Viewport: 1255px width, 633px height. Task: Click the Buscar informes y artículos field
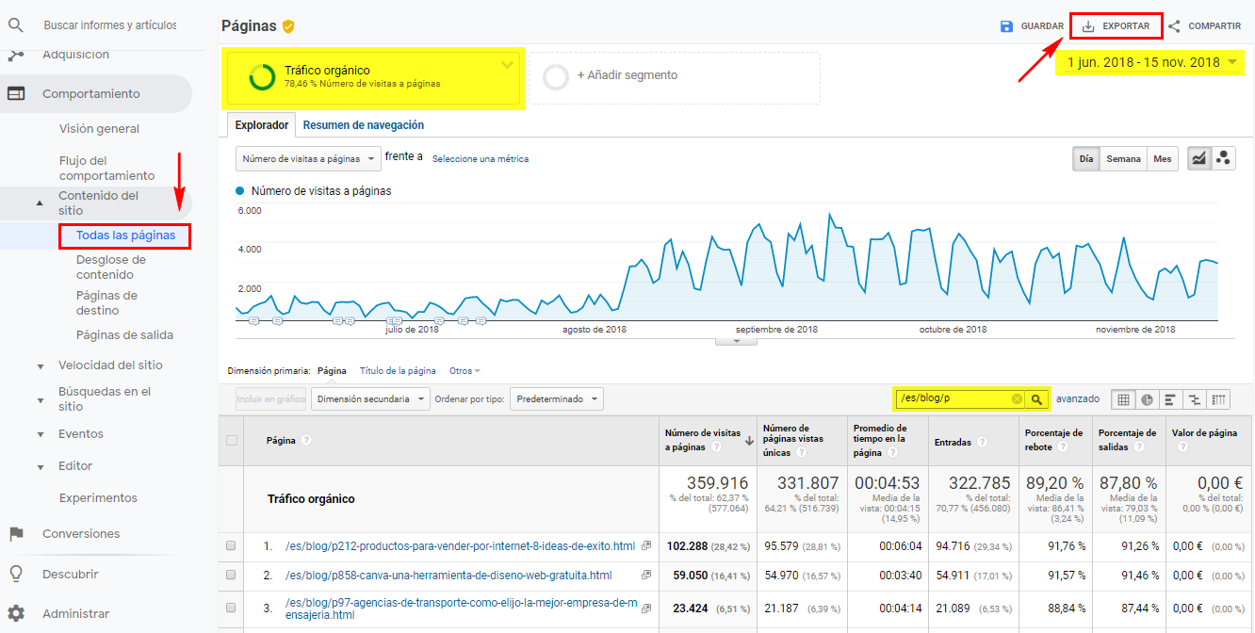(109, 25)
